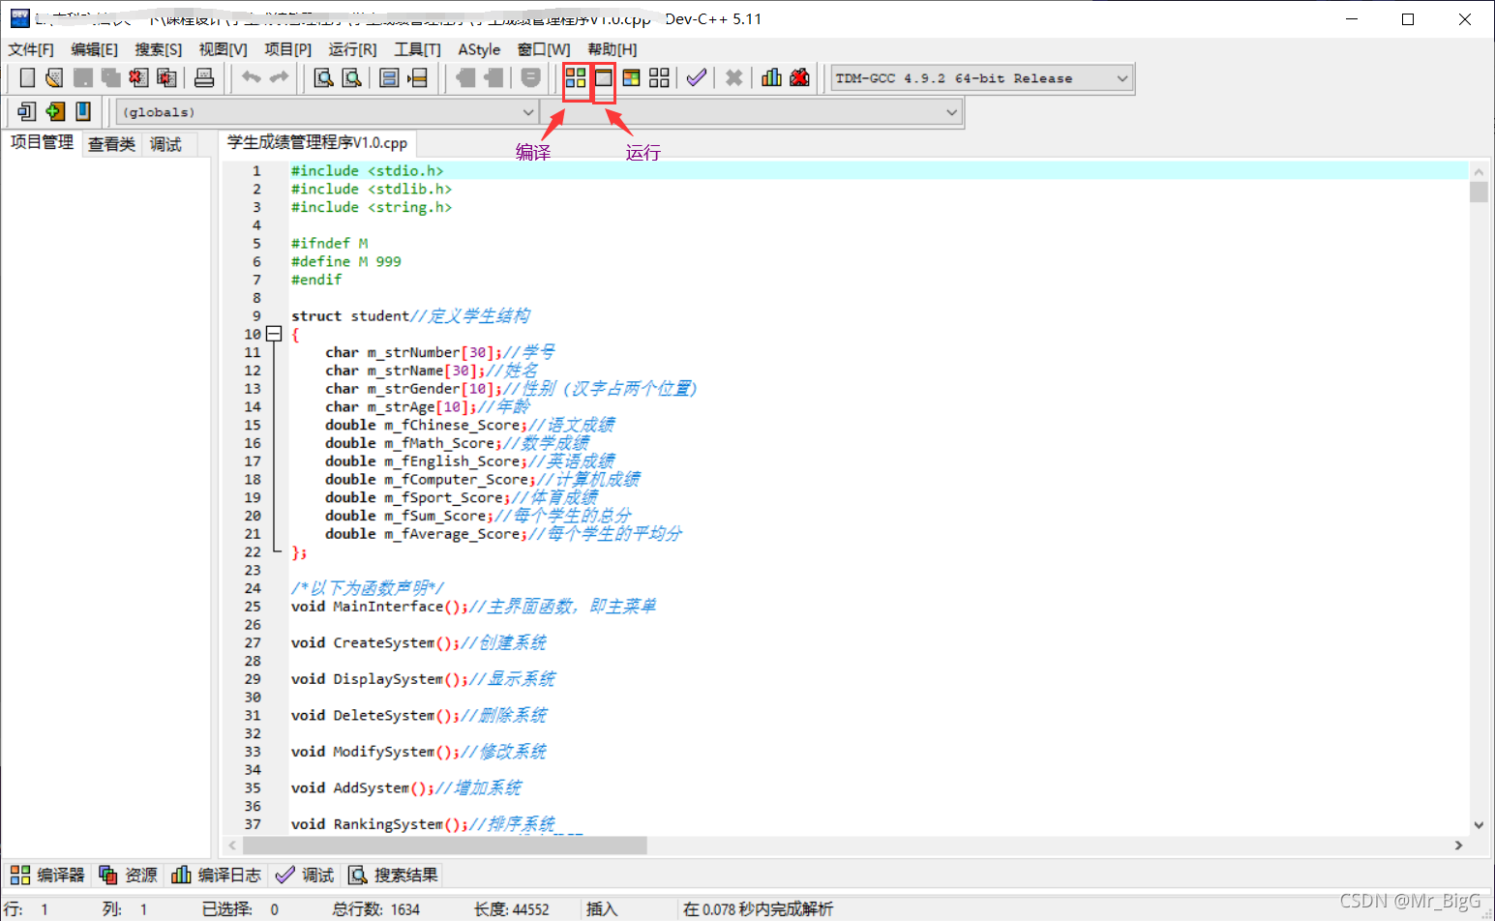Click the Open file toolbar icon

click(54, 78)
